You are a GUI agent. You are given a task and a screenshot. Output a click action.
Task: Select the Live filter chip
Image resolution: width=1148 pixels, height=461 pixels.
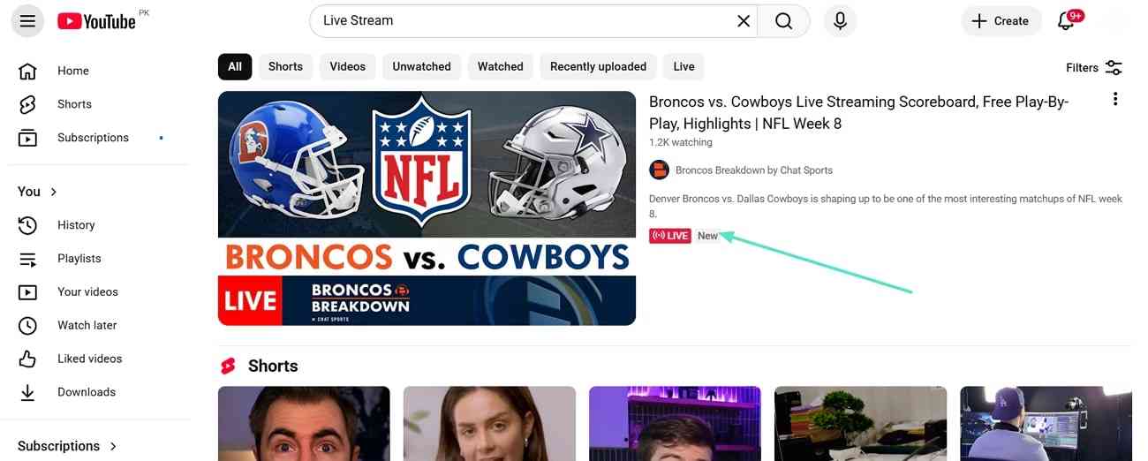684,66
